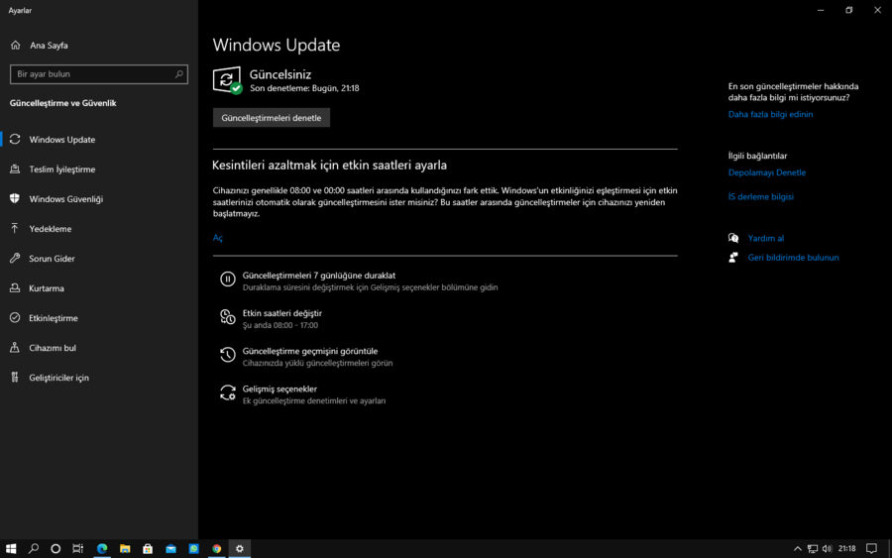This screenshot has height=558, width=892.
Task: Open network icon in system tray
Action: 813,549
